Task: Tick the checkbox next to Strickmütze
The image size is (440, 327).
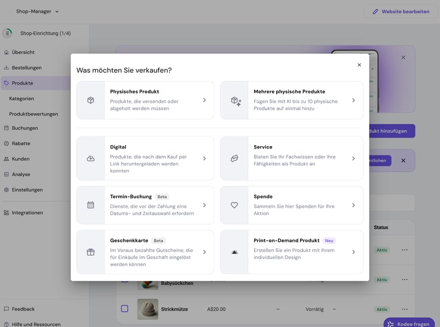Action: coord(125,309)
